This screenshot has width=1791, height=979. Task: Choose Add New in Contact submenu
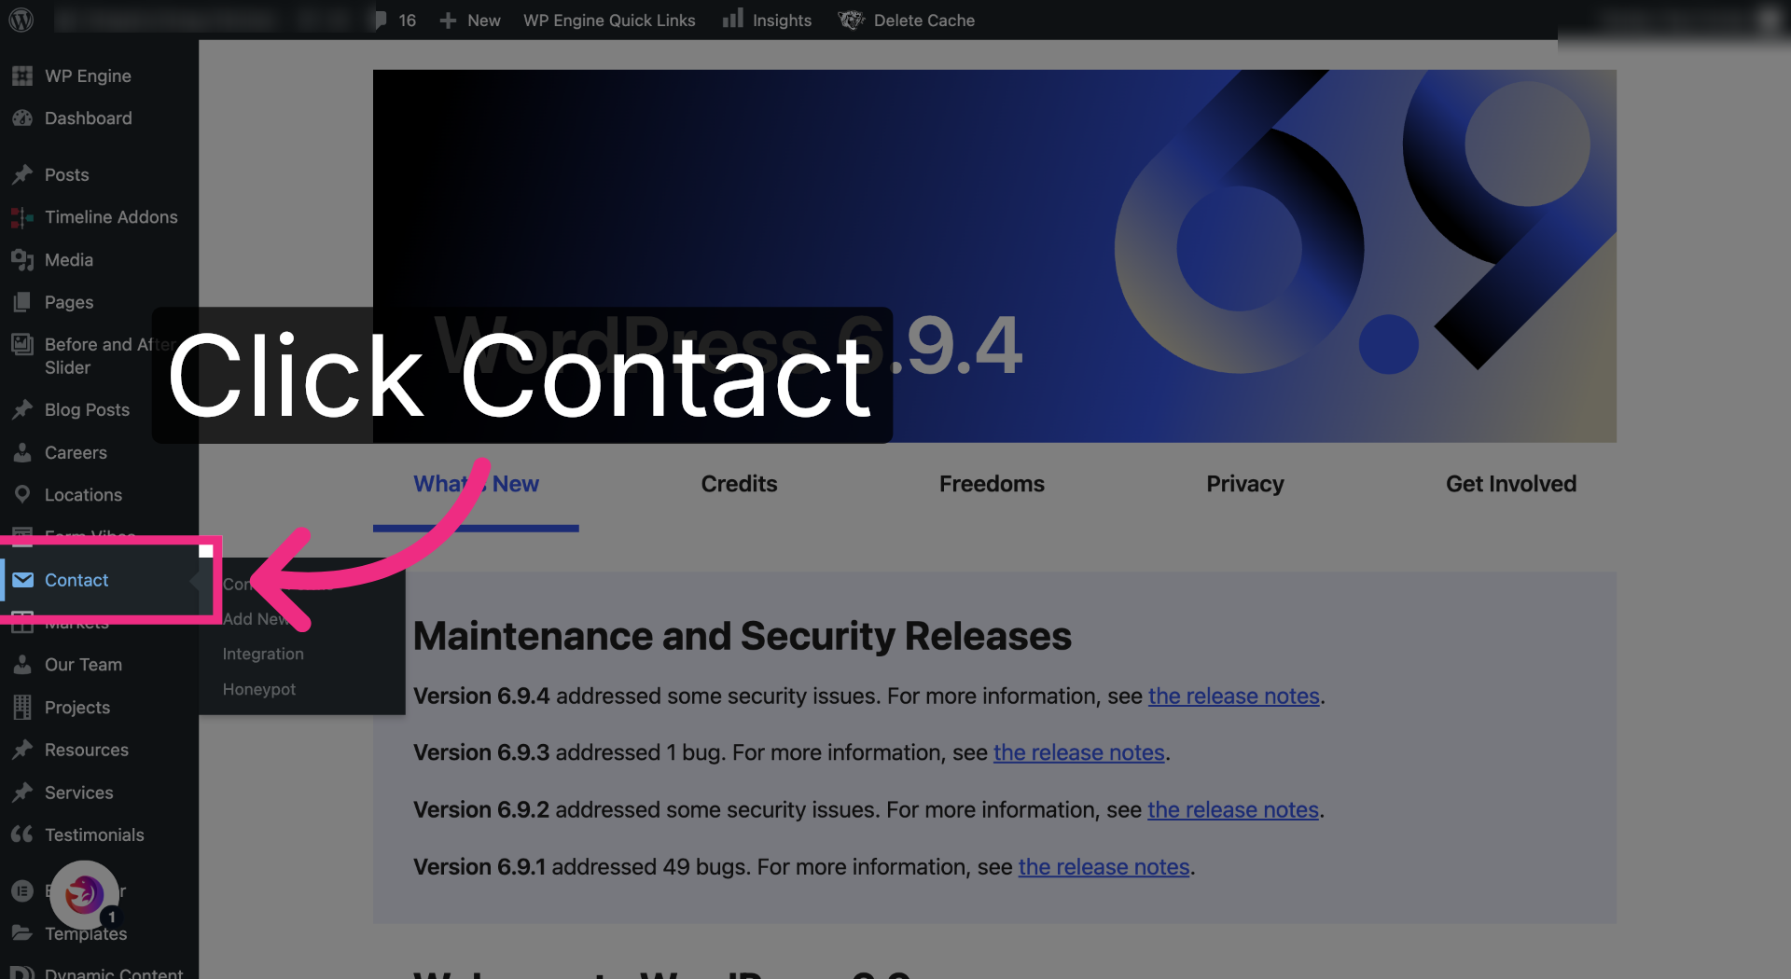[257, 619]
